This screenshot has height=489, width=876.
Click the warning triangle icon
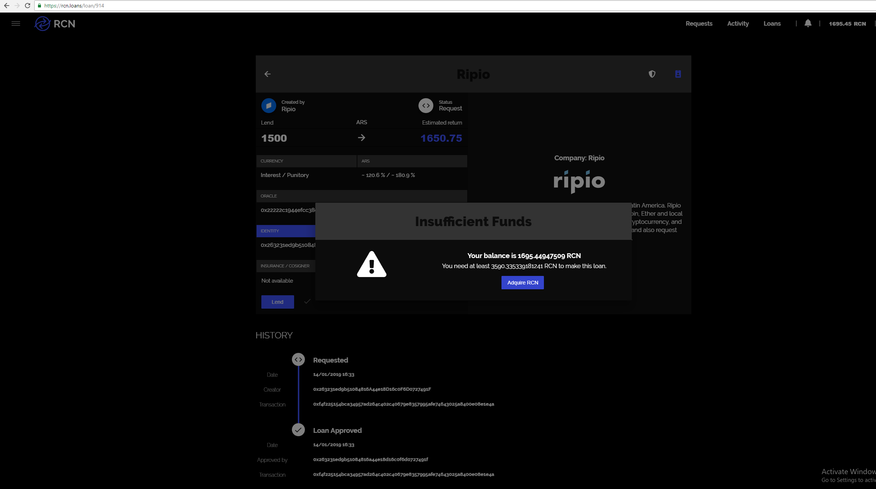pos(372,264)
